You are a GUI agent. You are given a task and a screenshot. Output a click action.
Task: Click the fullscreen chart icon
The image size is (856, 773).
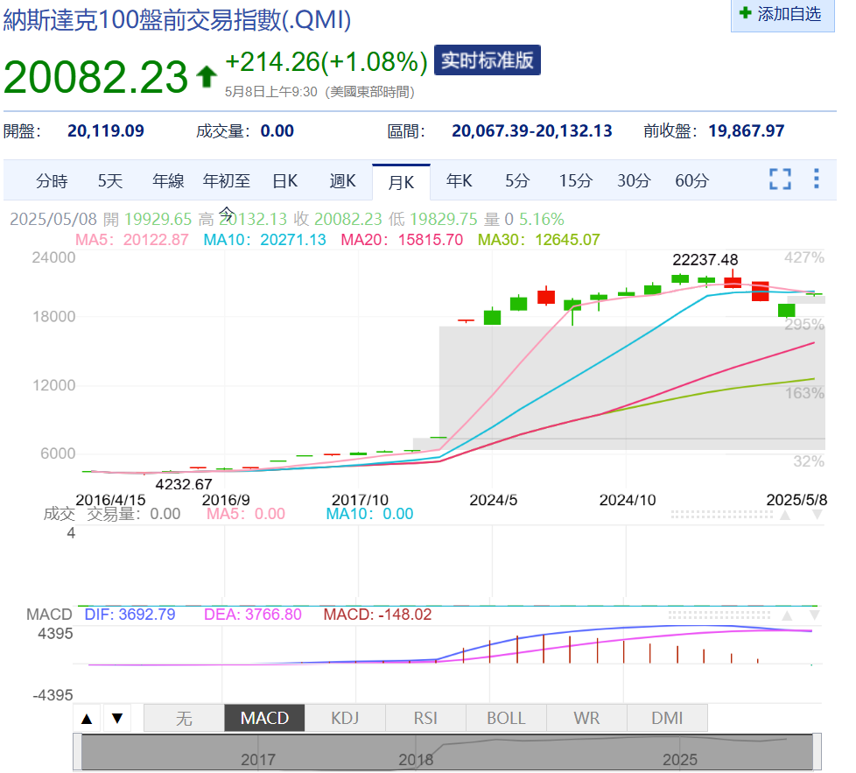(780, 179)
